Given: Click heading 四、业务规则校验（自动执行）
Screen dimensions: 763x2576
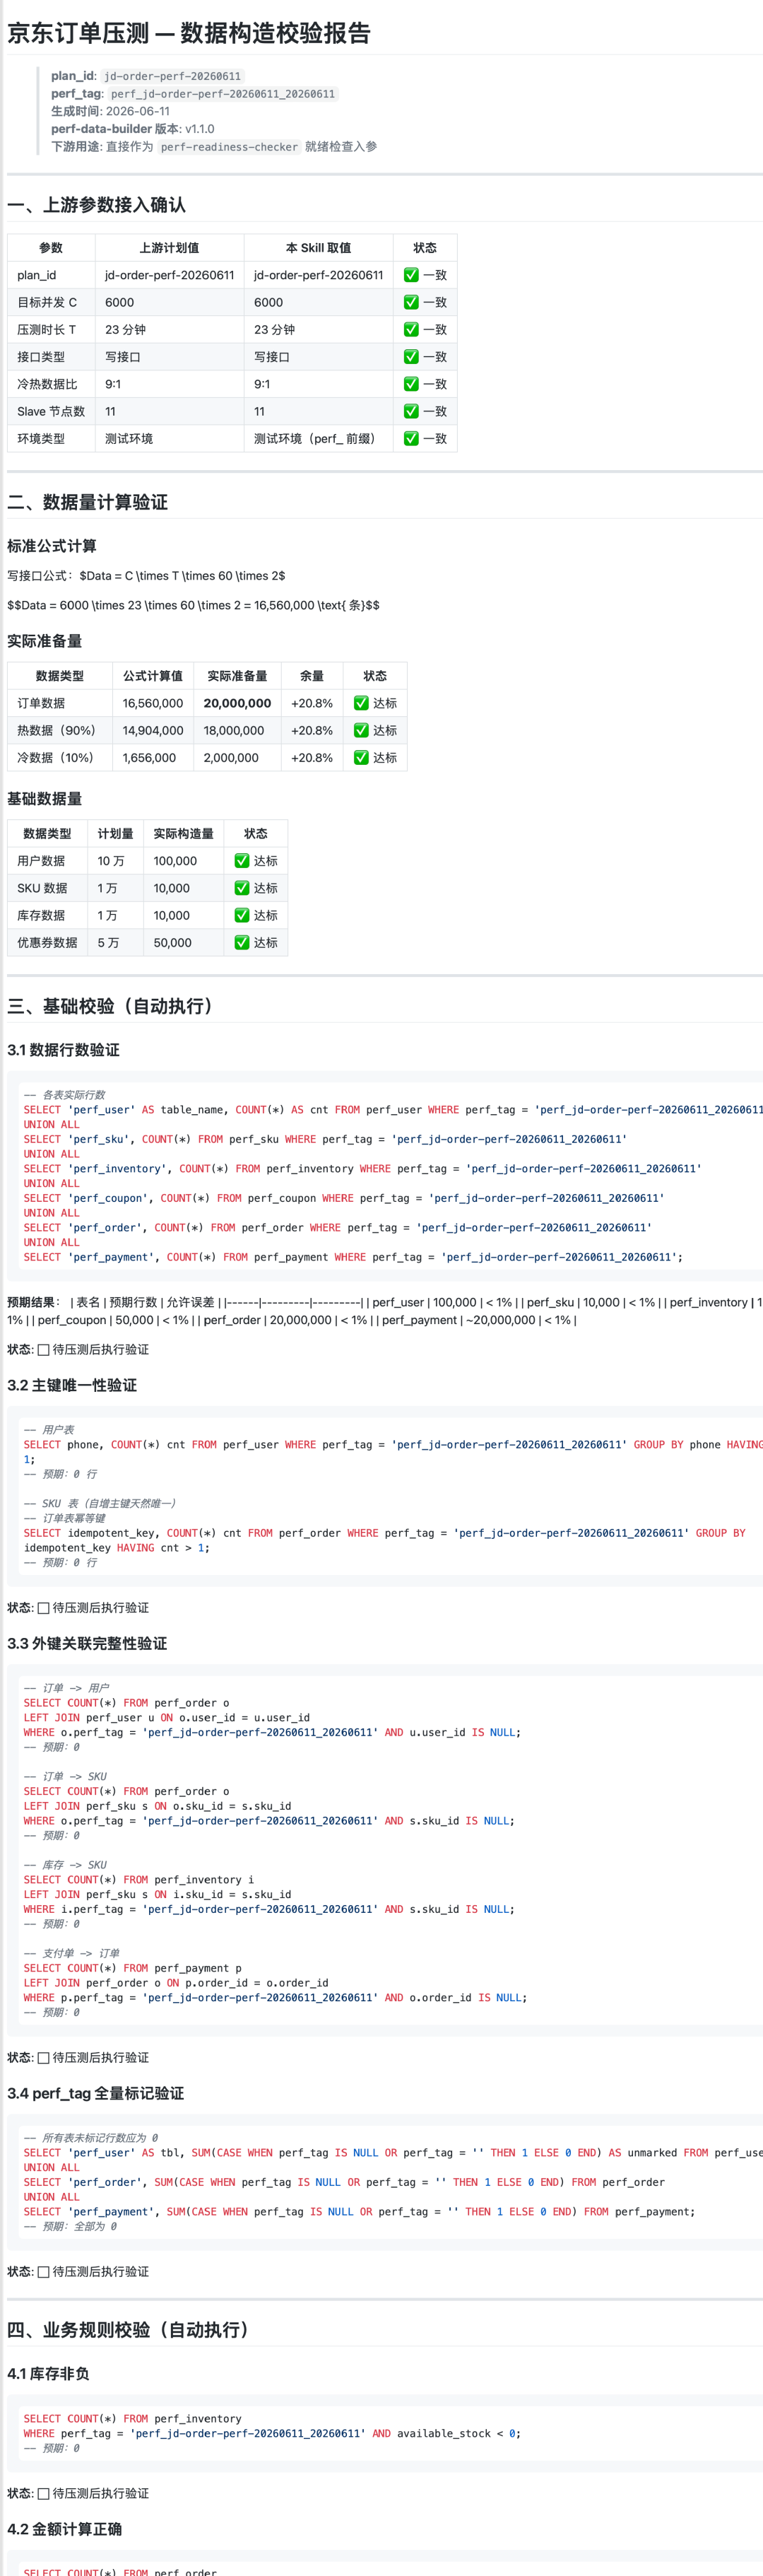Looking at the screenshot, I should click(128, 2330).
